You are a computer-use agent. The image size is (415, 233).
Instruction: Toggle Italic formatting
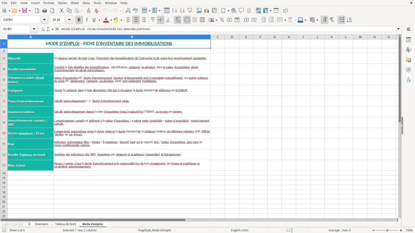pyautogui.click(x=87, y=20)
